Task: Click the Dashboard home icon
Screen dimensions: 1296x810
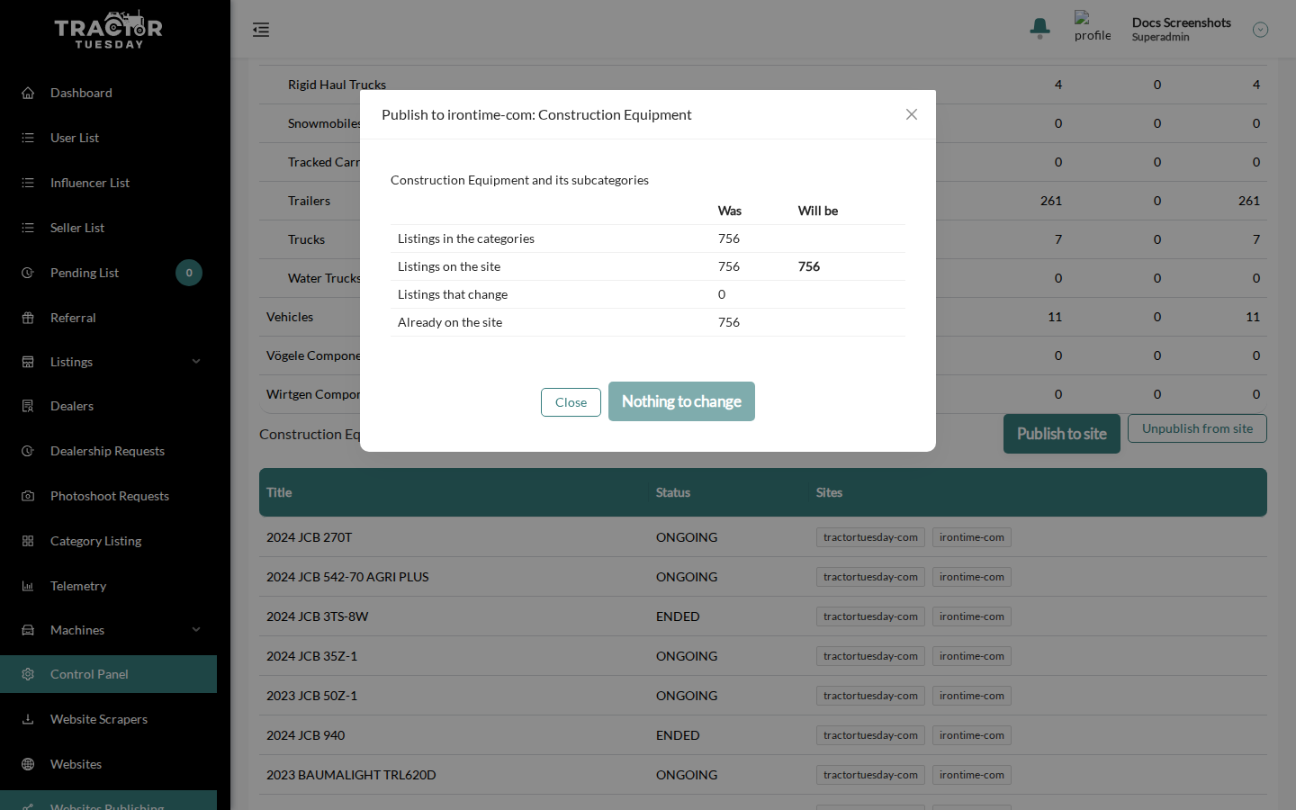Action: tap(28, 93)
